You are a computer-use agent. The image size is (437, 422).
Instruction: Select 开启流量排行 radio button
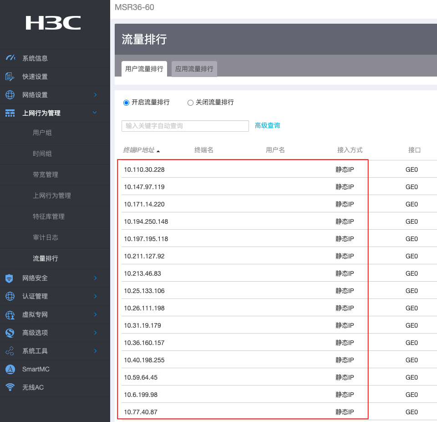point(126,103)
